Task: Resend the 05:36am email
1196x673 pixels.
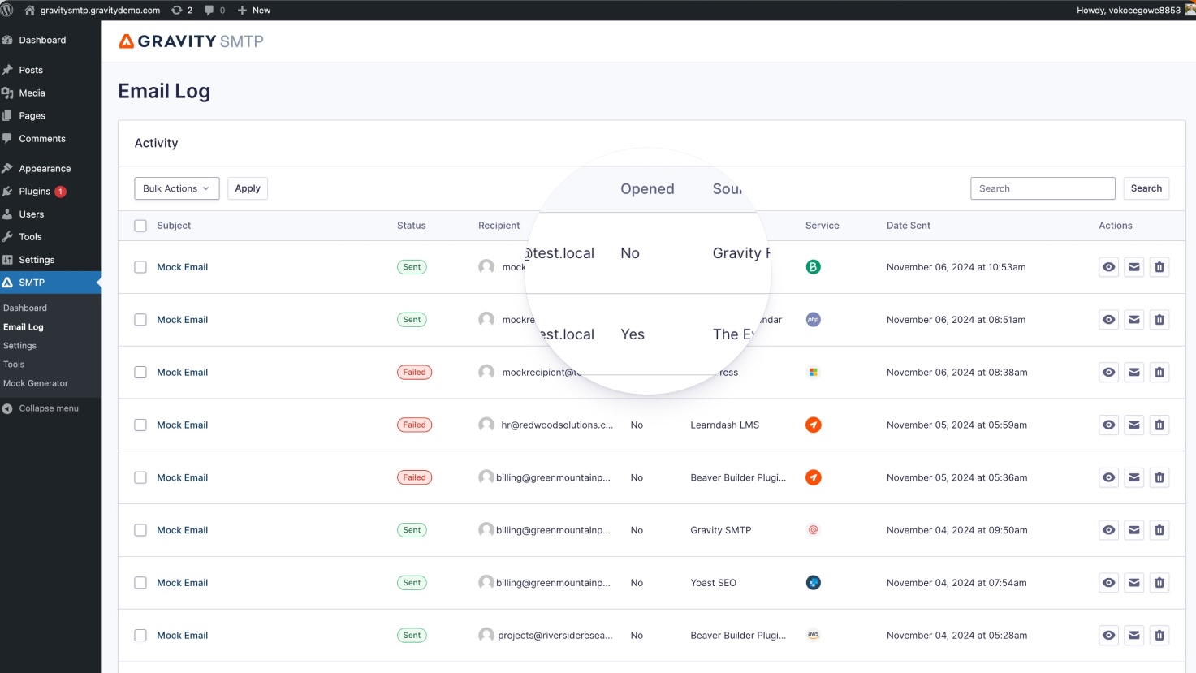Action: point(1134,477)
